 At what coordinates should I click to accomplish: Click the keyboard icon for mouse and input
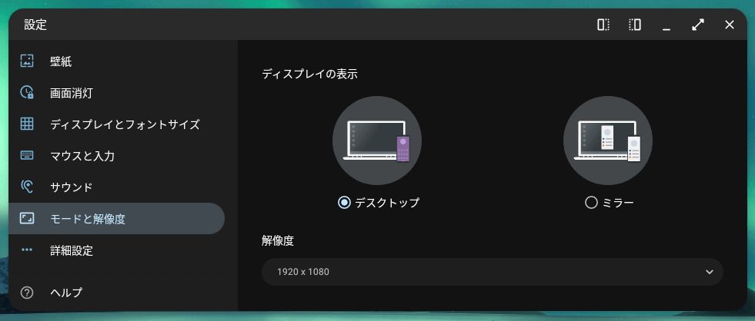click(27, 155)
